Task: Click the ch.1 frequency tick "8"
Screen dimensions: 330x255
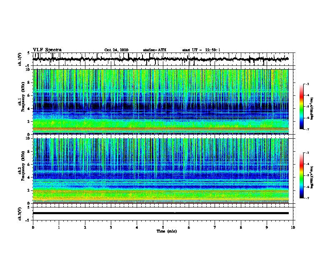Action: click(30, 82)
